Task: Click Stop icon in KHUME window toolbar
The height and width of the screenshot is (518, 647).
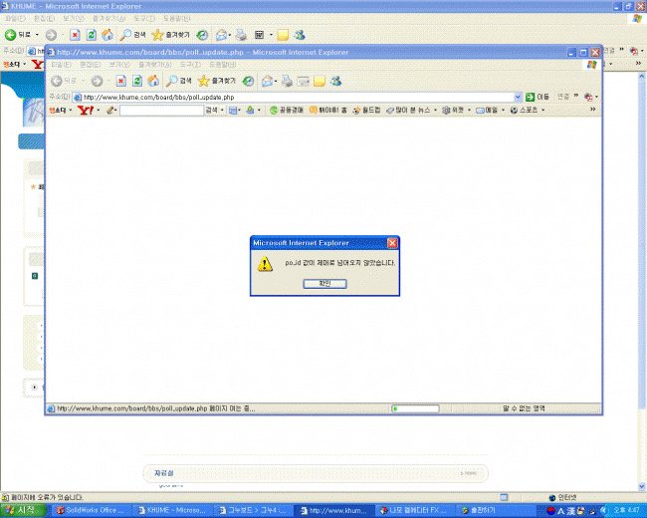Action: [75, 35]
